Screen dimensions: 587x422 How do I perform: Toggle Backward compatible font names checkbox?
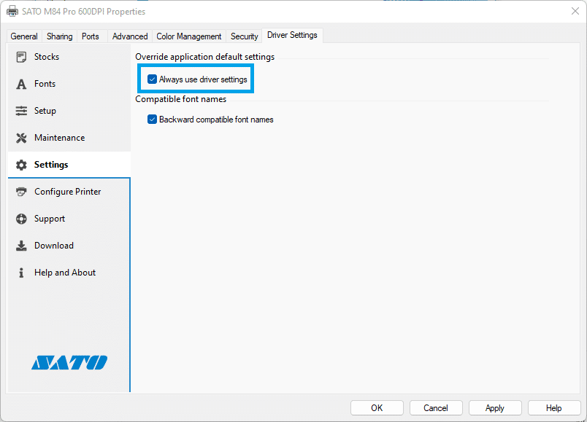[152, 120]
